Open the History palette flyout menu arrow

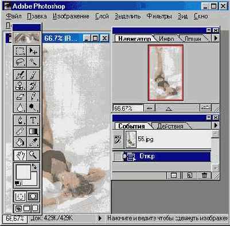point(216,126)
